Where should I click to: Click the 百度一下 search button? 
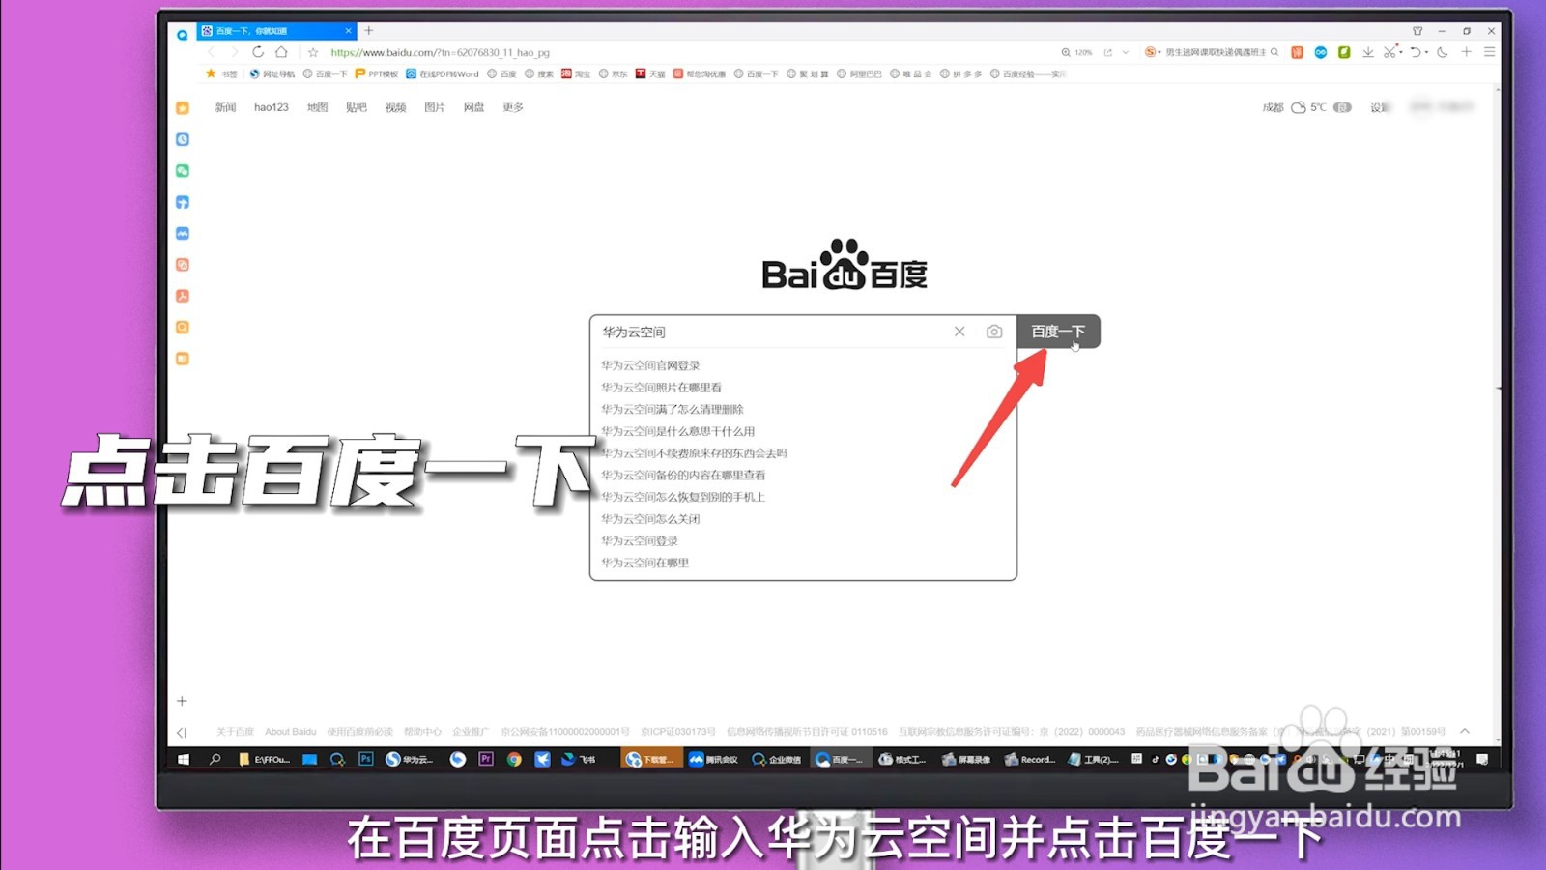tap(1058, 332)
